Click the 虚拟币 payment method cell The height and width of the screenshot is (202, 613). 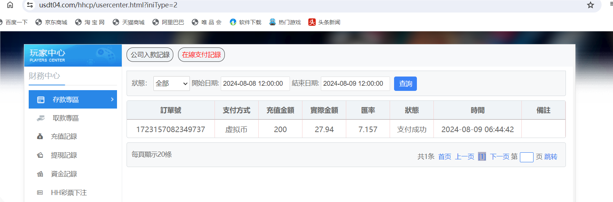coord(236,130)
